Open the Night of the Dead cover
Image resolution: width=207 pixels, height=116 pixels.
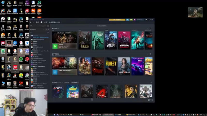point(124,66)
